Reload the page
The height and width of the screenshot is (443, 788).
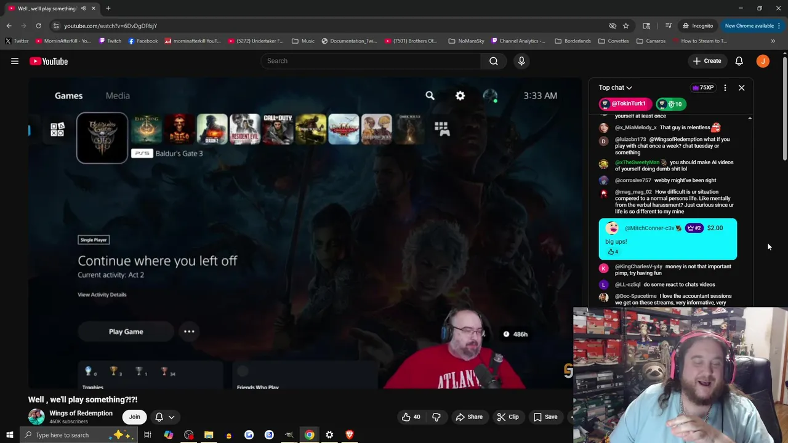click(38, 26)
